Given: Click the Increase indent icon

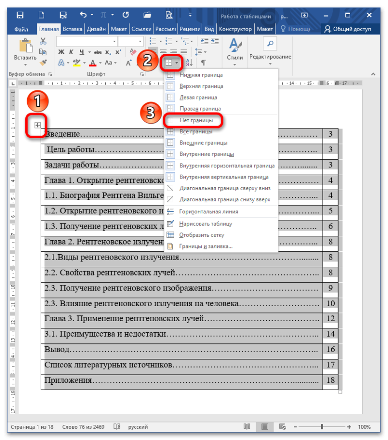Looking at the screenshot, I should [x=215, y=41].
